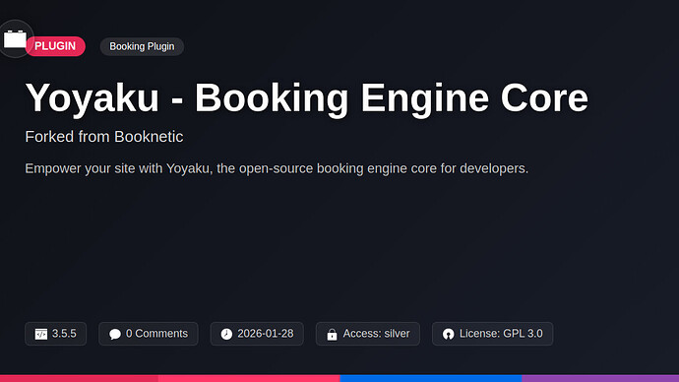Click the comments speech bubble icon

point(115,334)
